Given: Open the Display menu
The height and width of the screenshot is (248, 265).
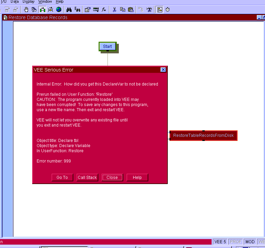Looking at the screenshot, I should coord(28,2).
